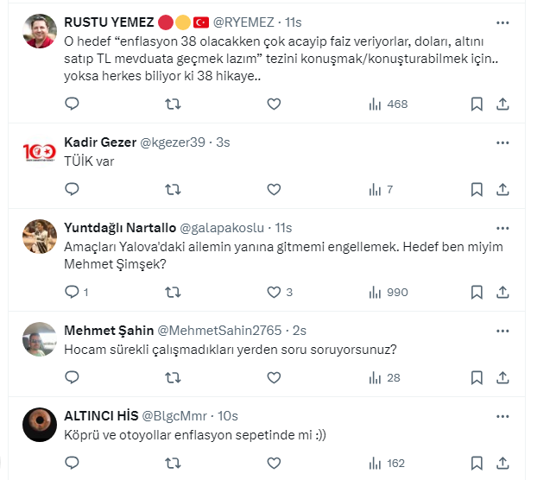Retweet Mehmet Şahin's tweet
537x480 pixels.
click(x=173, y=377)
